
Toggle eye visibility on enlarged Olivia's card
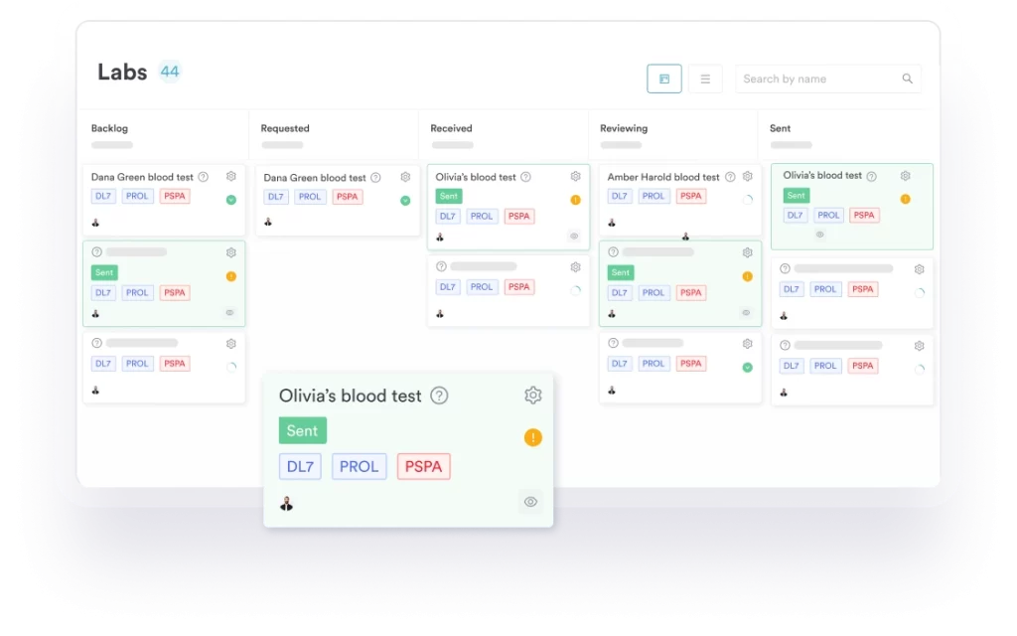[x=530, y=502]
